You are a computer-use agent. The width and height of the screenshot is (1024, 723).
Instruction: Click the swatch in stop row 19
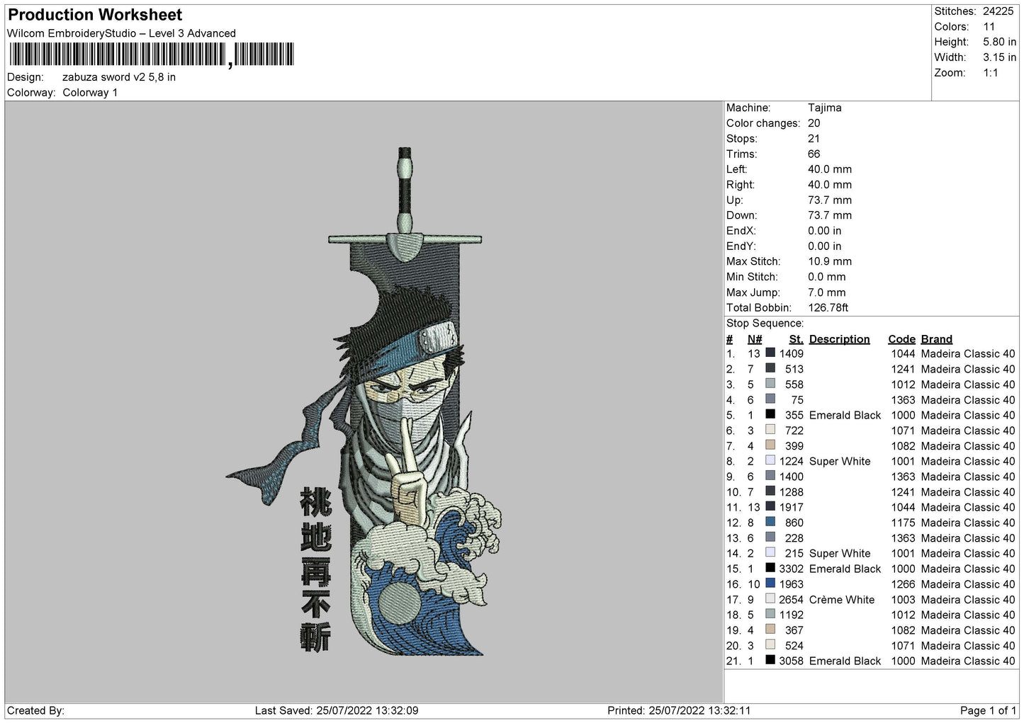(770, 630)
